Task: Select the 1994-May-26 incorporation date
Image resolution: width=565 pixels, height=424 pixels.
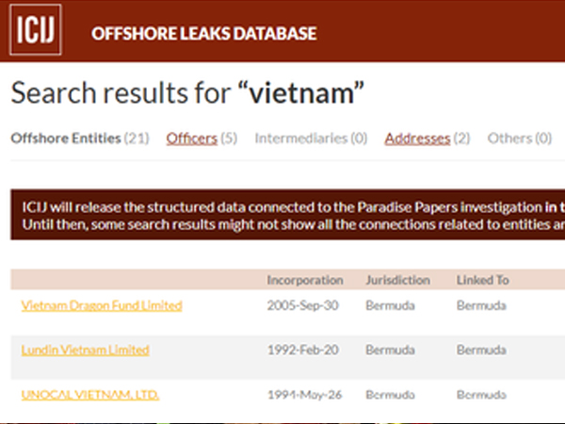Action: coord(304,395)
